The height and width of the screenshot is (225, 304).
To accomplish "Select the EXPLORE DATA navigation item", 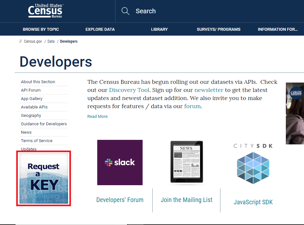I will pyautogui.click(x=100, y=29).
